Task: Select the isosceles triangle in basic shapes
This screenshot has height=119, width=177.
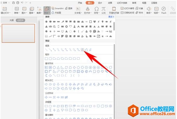Action: (x=58, y=67)
